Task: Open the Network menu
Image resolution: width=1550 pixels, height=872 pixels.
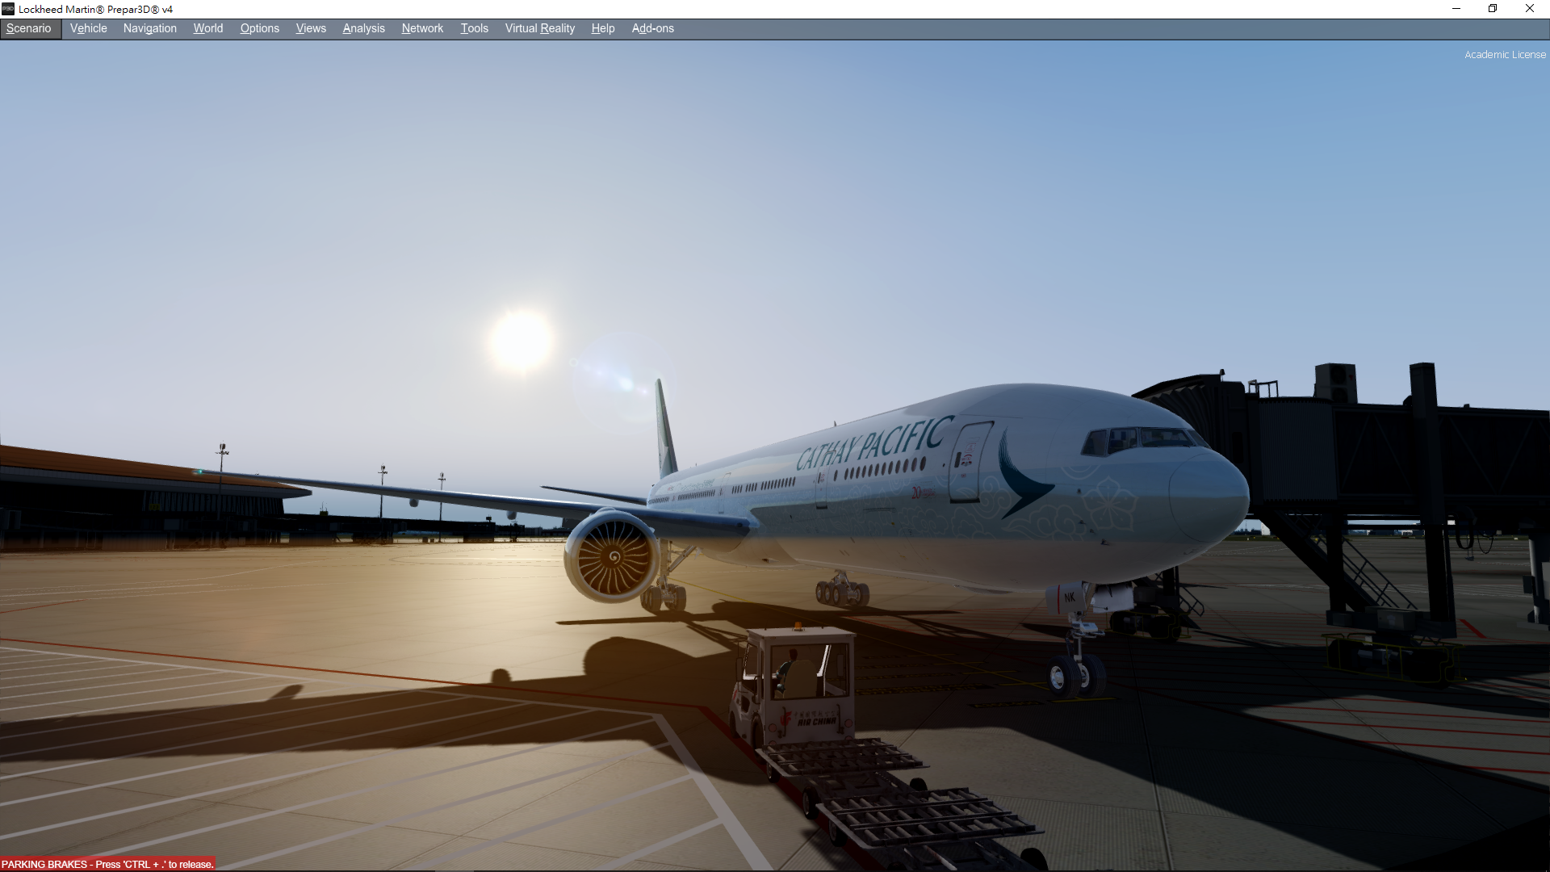Action: click(x=422, y=28)
